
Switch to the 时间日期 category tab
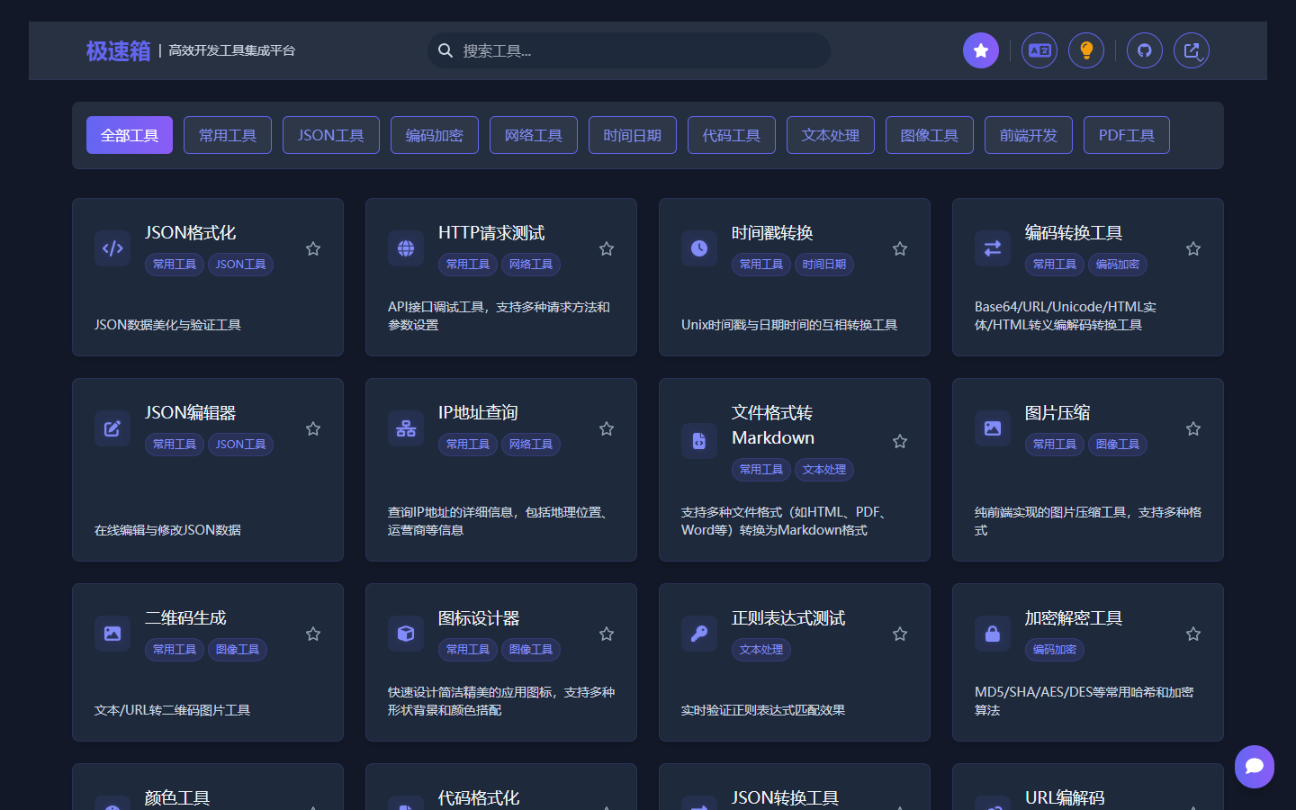coord(633,135)
